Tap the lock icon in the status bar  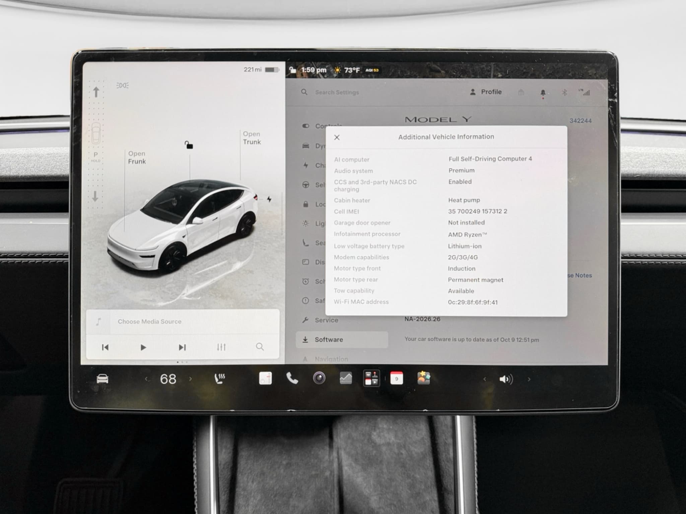[x=293, y=70]
